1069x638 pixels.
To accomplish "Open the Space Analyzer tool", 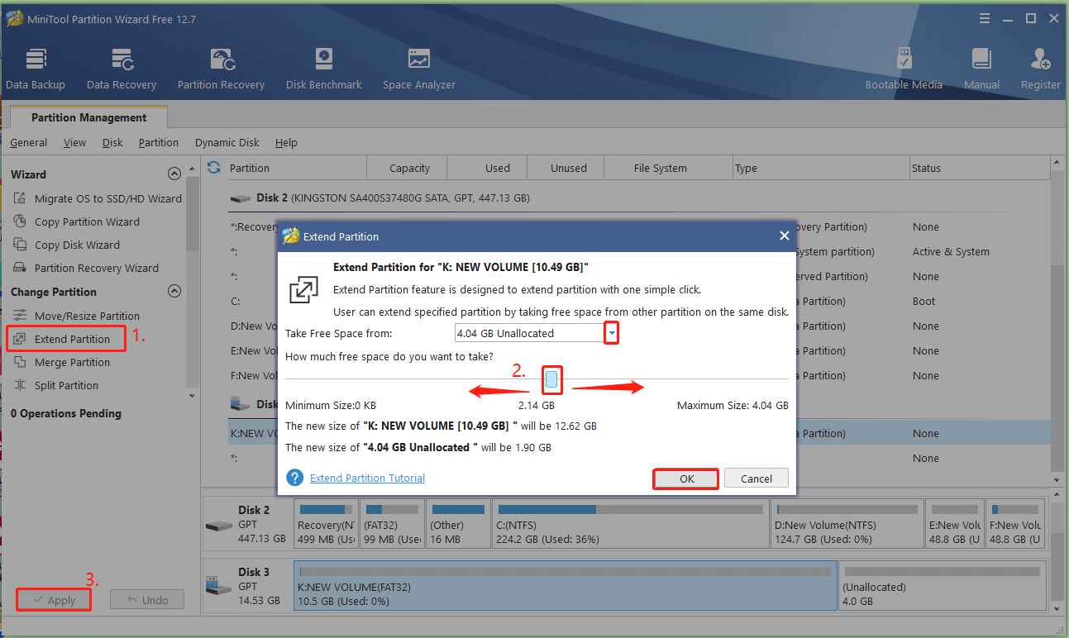I will [419, 69].
